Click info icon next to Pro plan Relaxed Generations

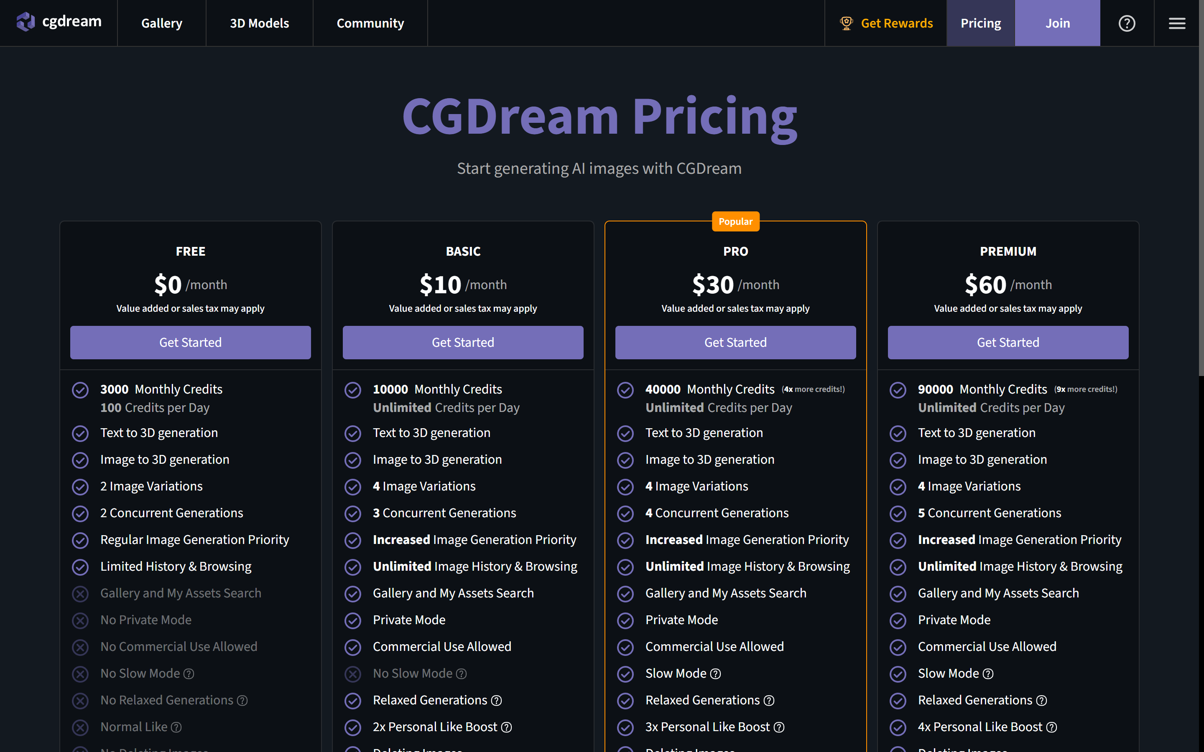(x=769, y=700)
